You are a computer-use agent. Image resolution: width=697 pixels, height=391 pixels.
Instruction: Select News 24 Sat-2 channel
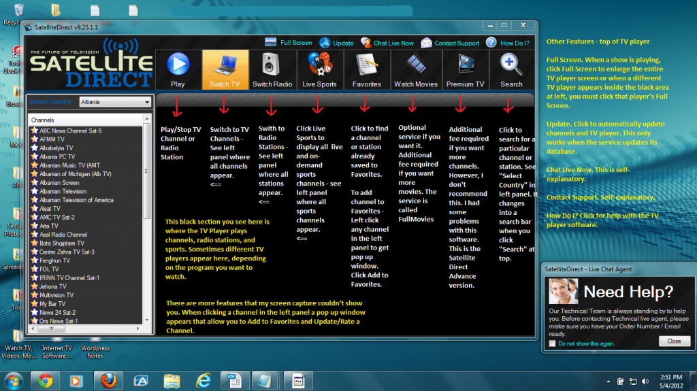click(57, 312)
